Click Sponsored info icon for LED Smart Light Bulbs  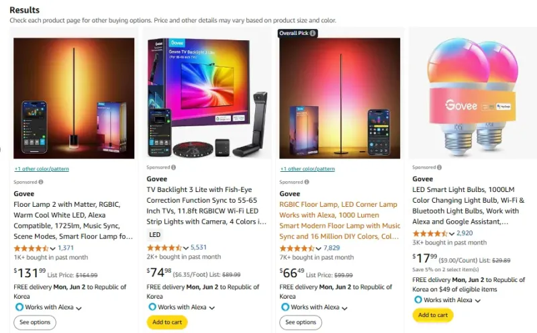pos(439,167)
